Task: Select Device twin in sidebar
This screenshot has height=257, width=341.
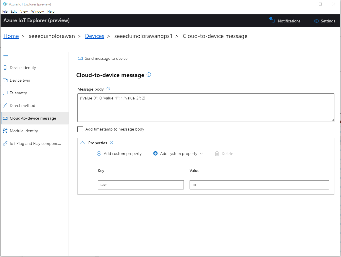Action: [20, 80]
